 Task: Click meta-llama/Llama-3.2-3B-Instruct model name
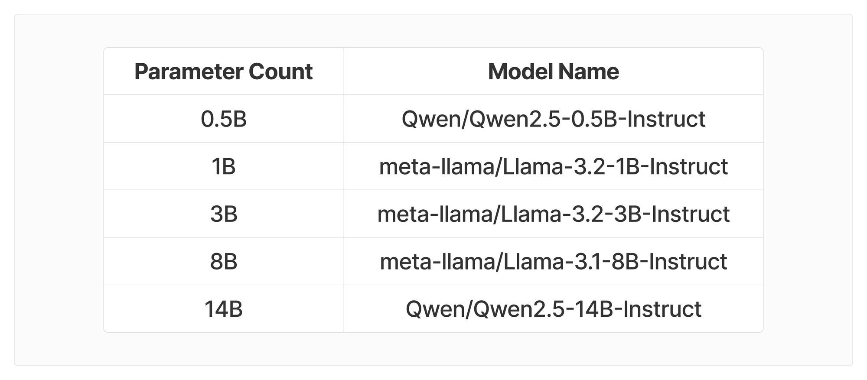554,214
